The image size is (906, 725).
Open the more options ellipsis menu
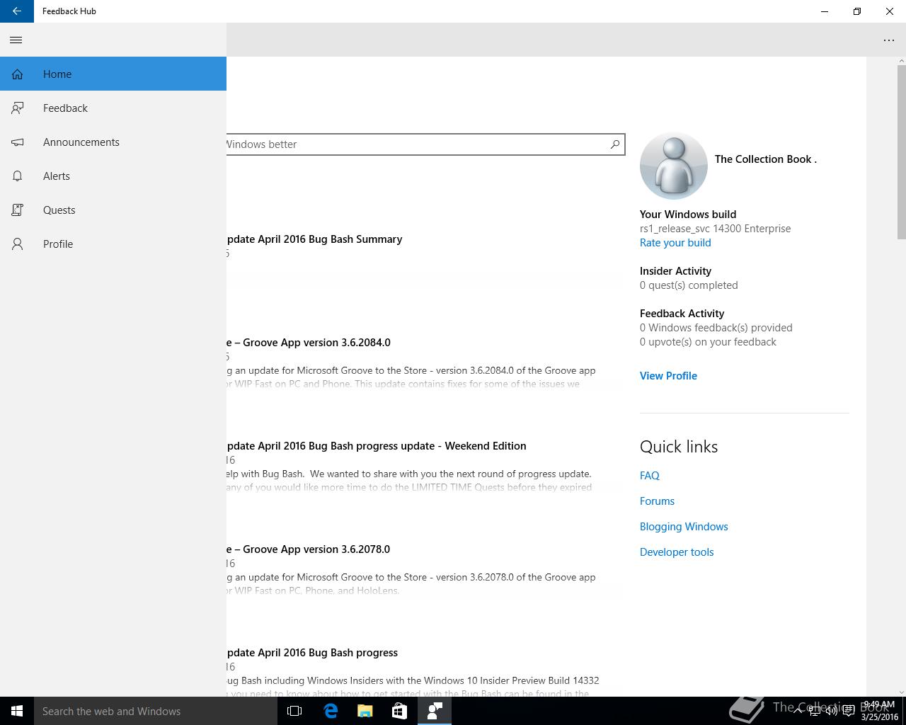pos(889,40)
